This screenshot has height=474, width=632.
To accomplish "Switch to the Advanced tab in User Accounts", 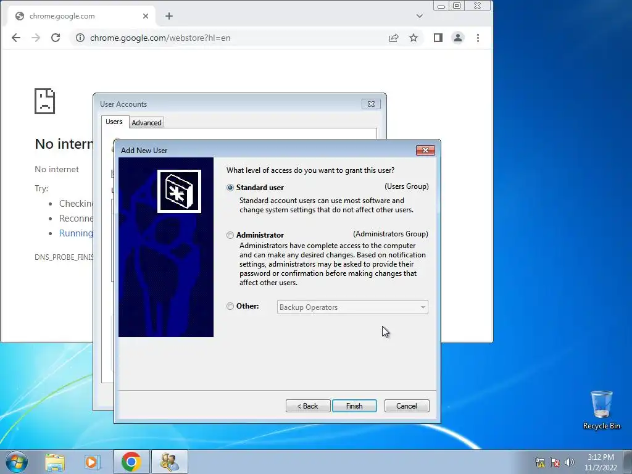I will [146, 123].
